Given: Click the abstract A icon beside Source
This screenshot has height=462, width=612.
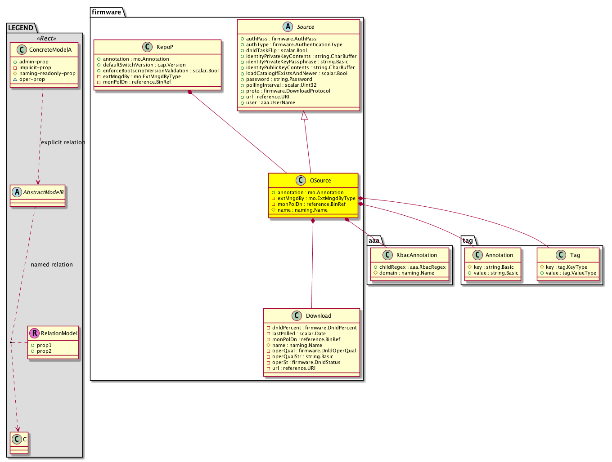Looking at the screenshot, I should coord(288,27).
